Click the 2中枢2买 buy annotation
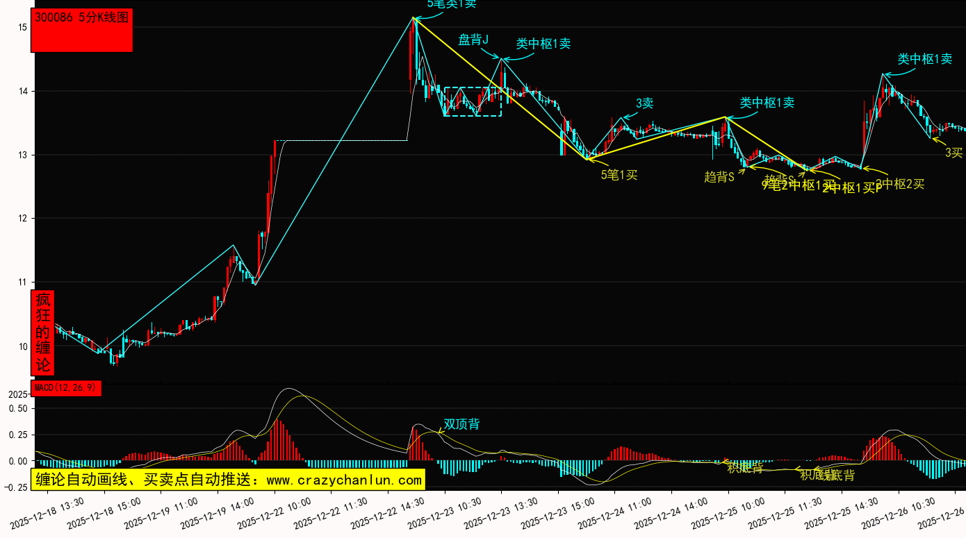Viewport: 966px width, 538px height. point(900,184)
